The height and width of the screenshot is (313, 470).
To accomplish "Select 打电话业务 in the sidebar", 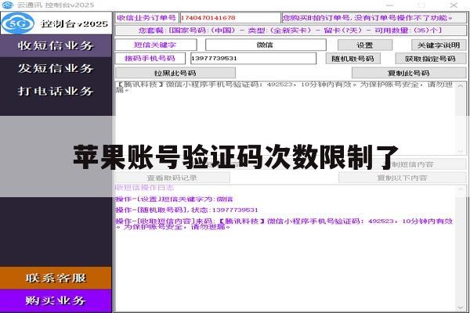I will (x=56, y=91).
